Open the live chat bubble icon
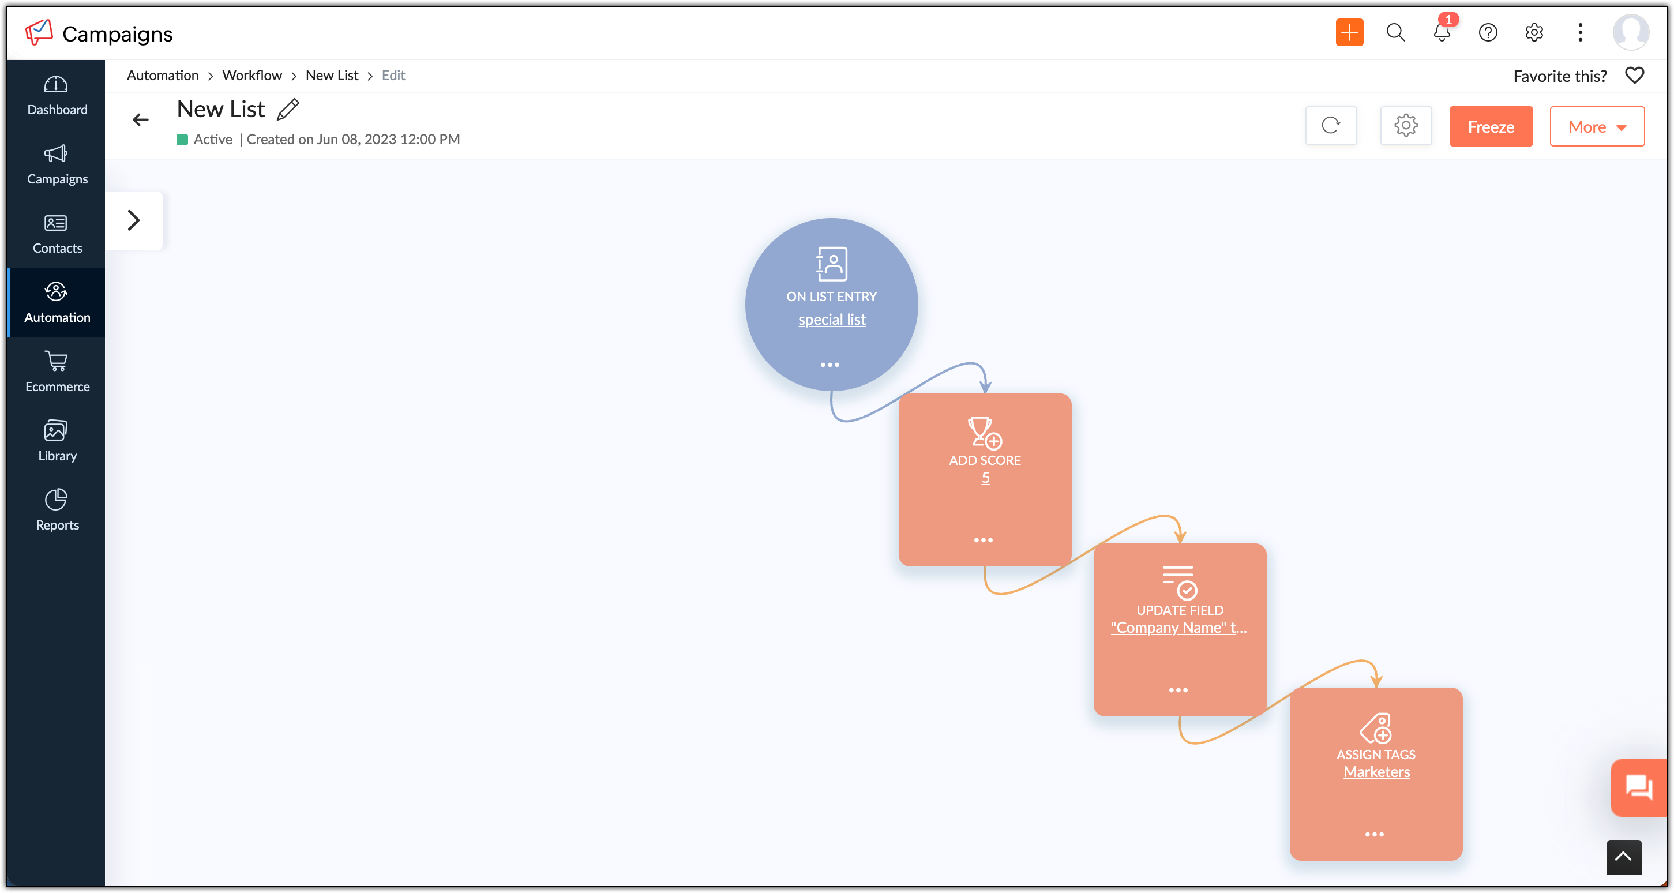 pyautogui.click(x=1638, y=787)
